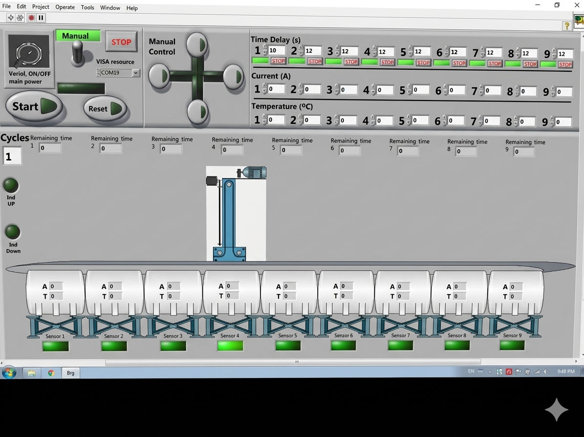The width and height of the screenshot is (584, 437).
Task: Click the Run arrow in the toolbar
Action: pyautogui.click(x=10, y=18)
